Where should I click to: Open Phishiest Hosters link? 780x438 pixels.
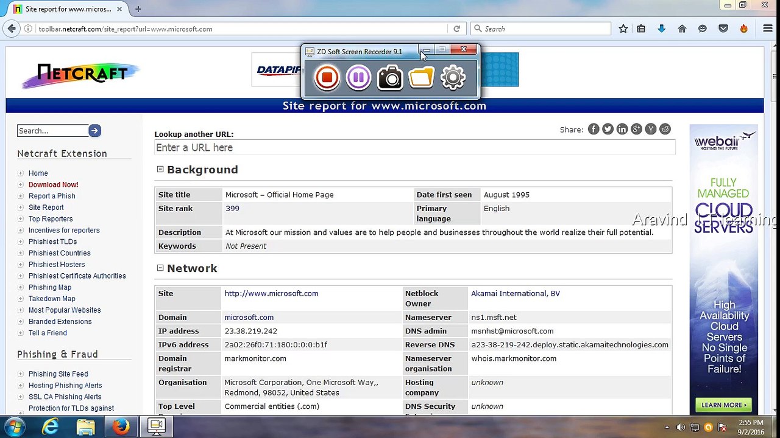57,265
